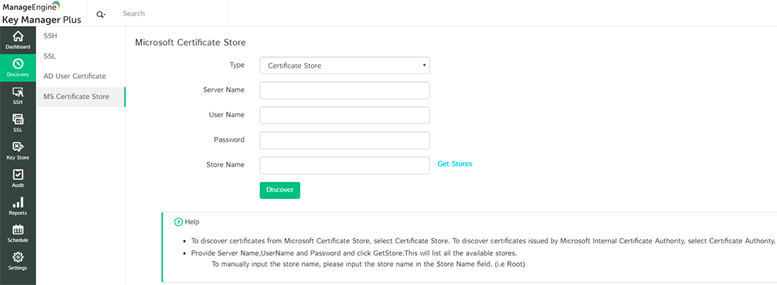Open the Settings gear icon

(x=18, y=257)
